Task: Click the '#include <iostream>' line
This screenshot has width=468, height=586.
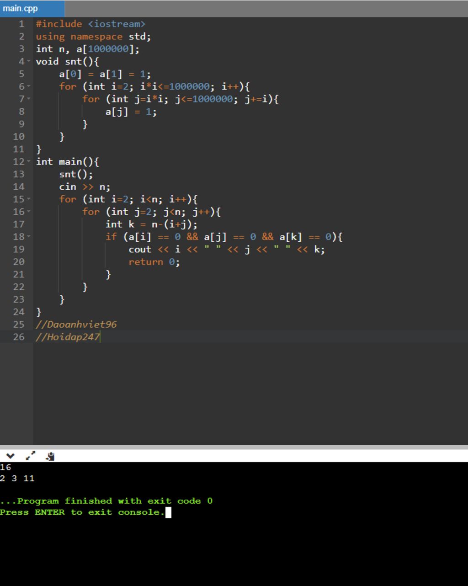Action: 90,24
